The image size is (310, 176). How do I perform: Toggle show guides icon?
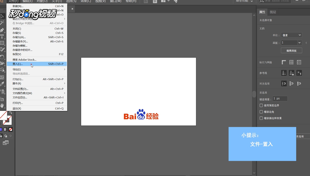point(284,73)
